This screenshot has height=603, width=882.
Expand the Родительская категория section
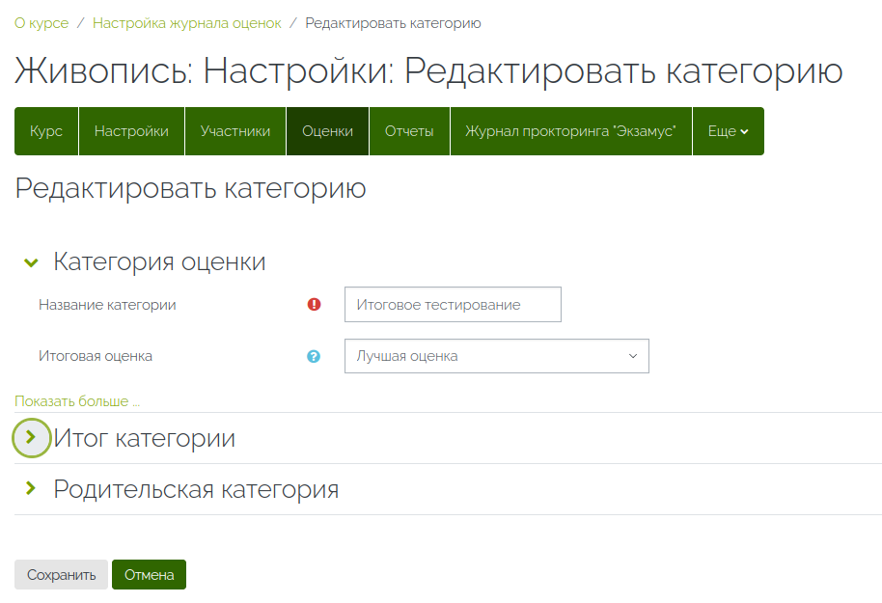click(x=32, y=488)
